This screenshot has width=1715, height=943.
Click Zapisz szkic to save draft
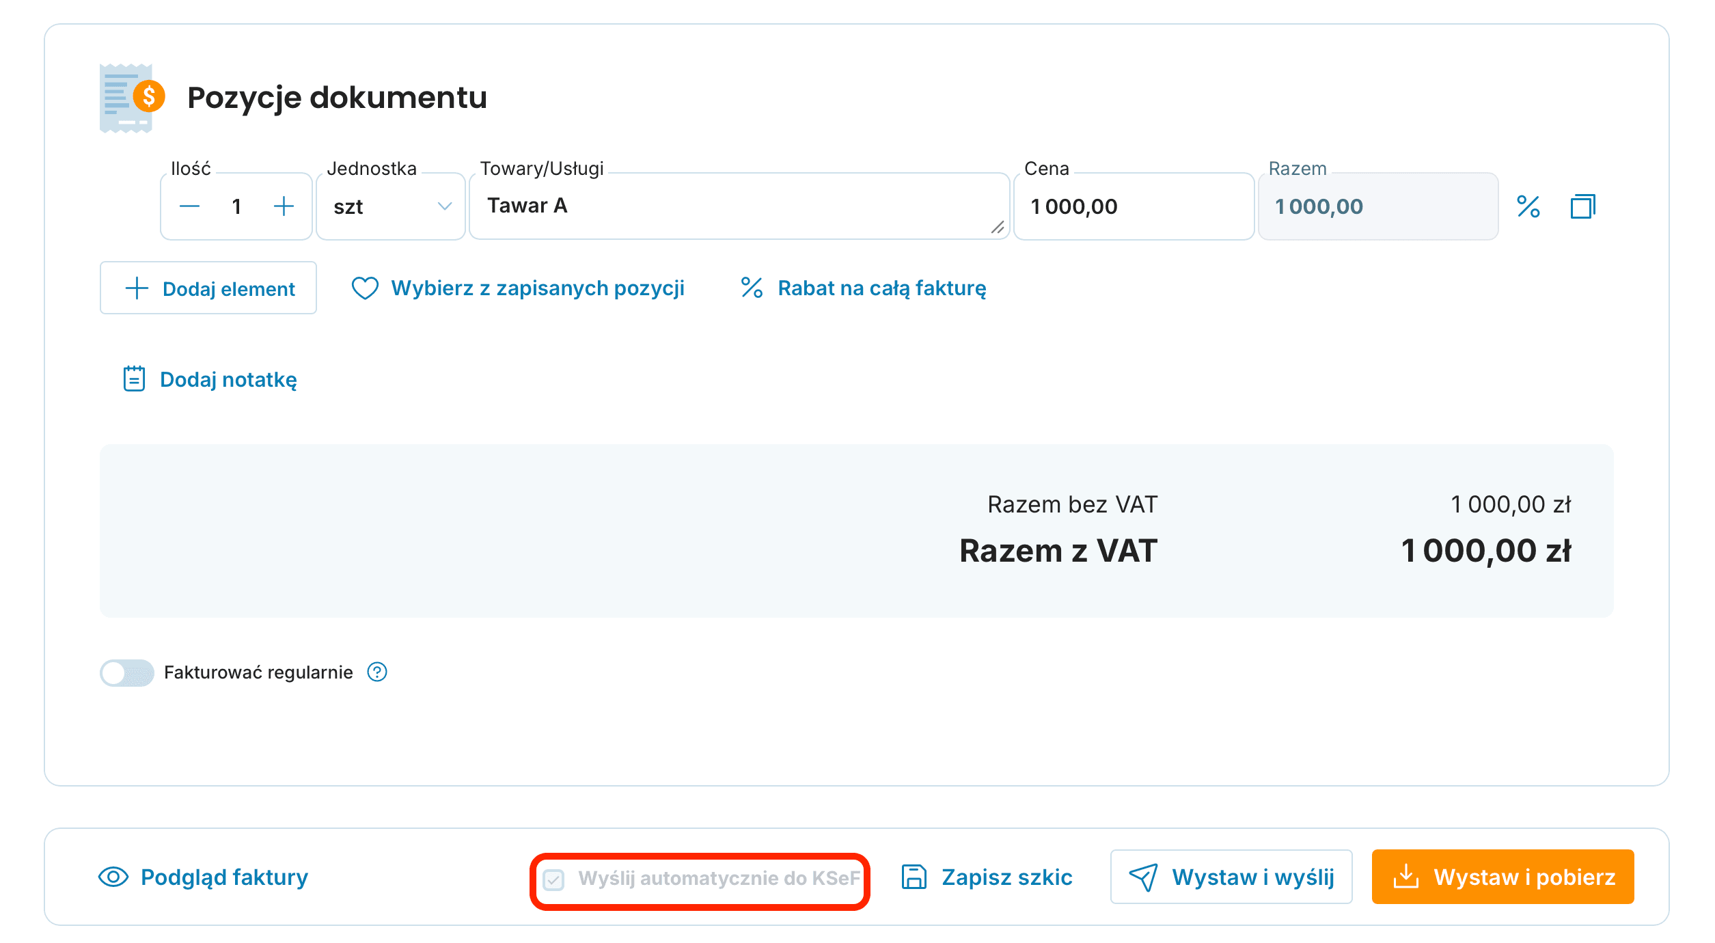987,877
